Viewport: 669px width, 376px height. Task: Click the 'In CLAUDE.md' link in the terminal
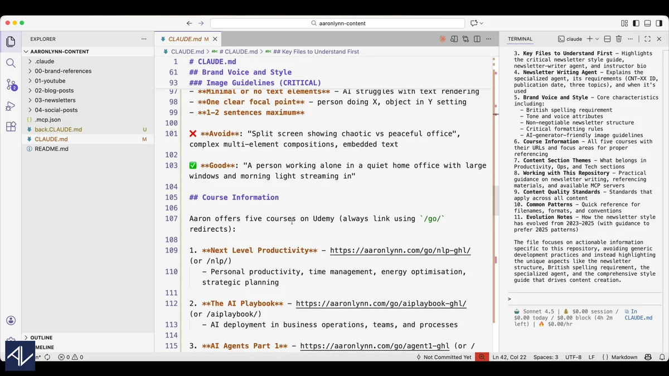tap(638, 315)
